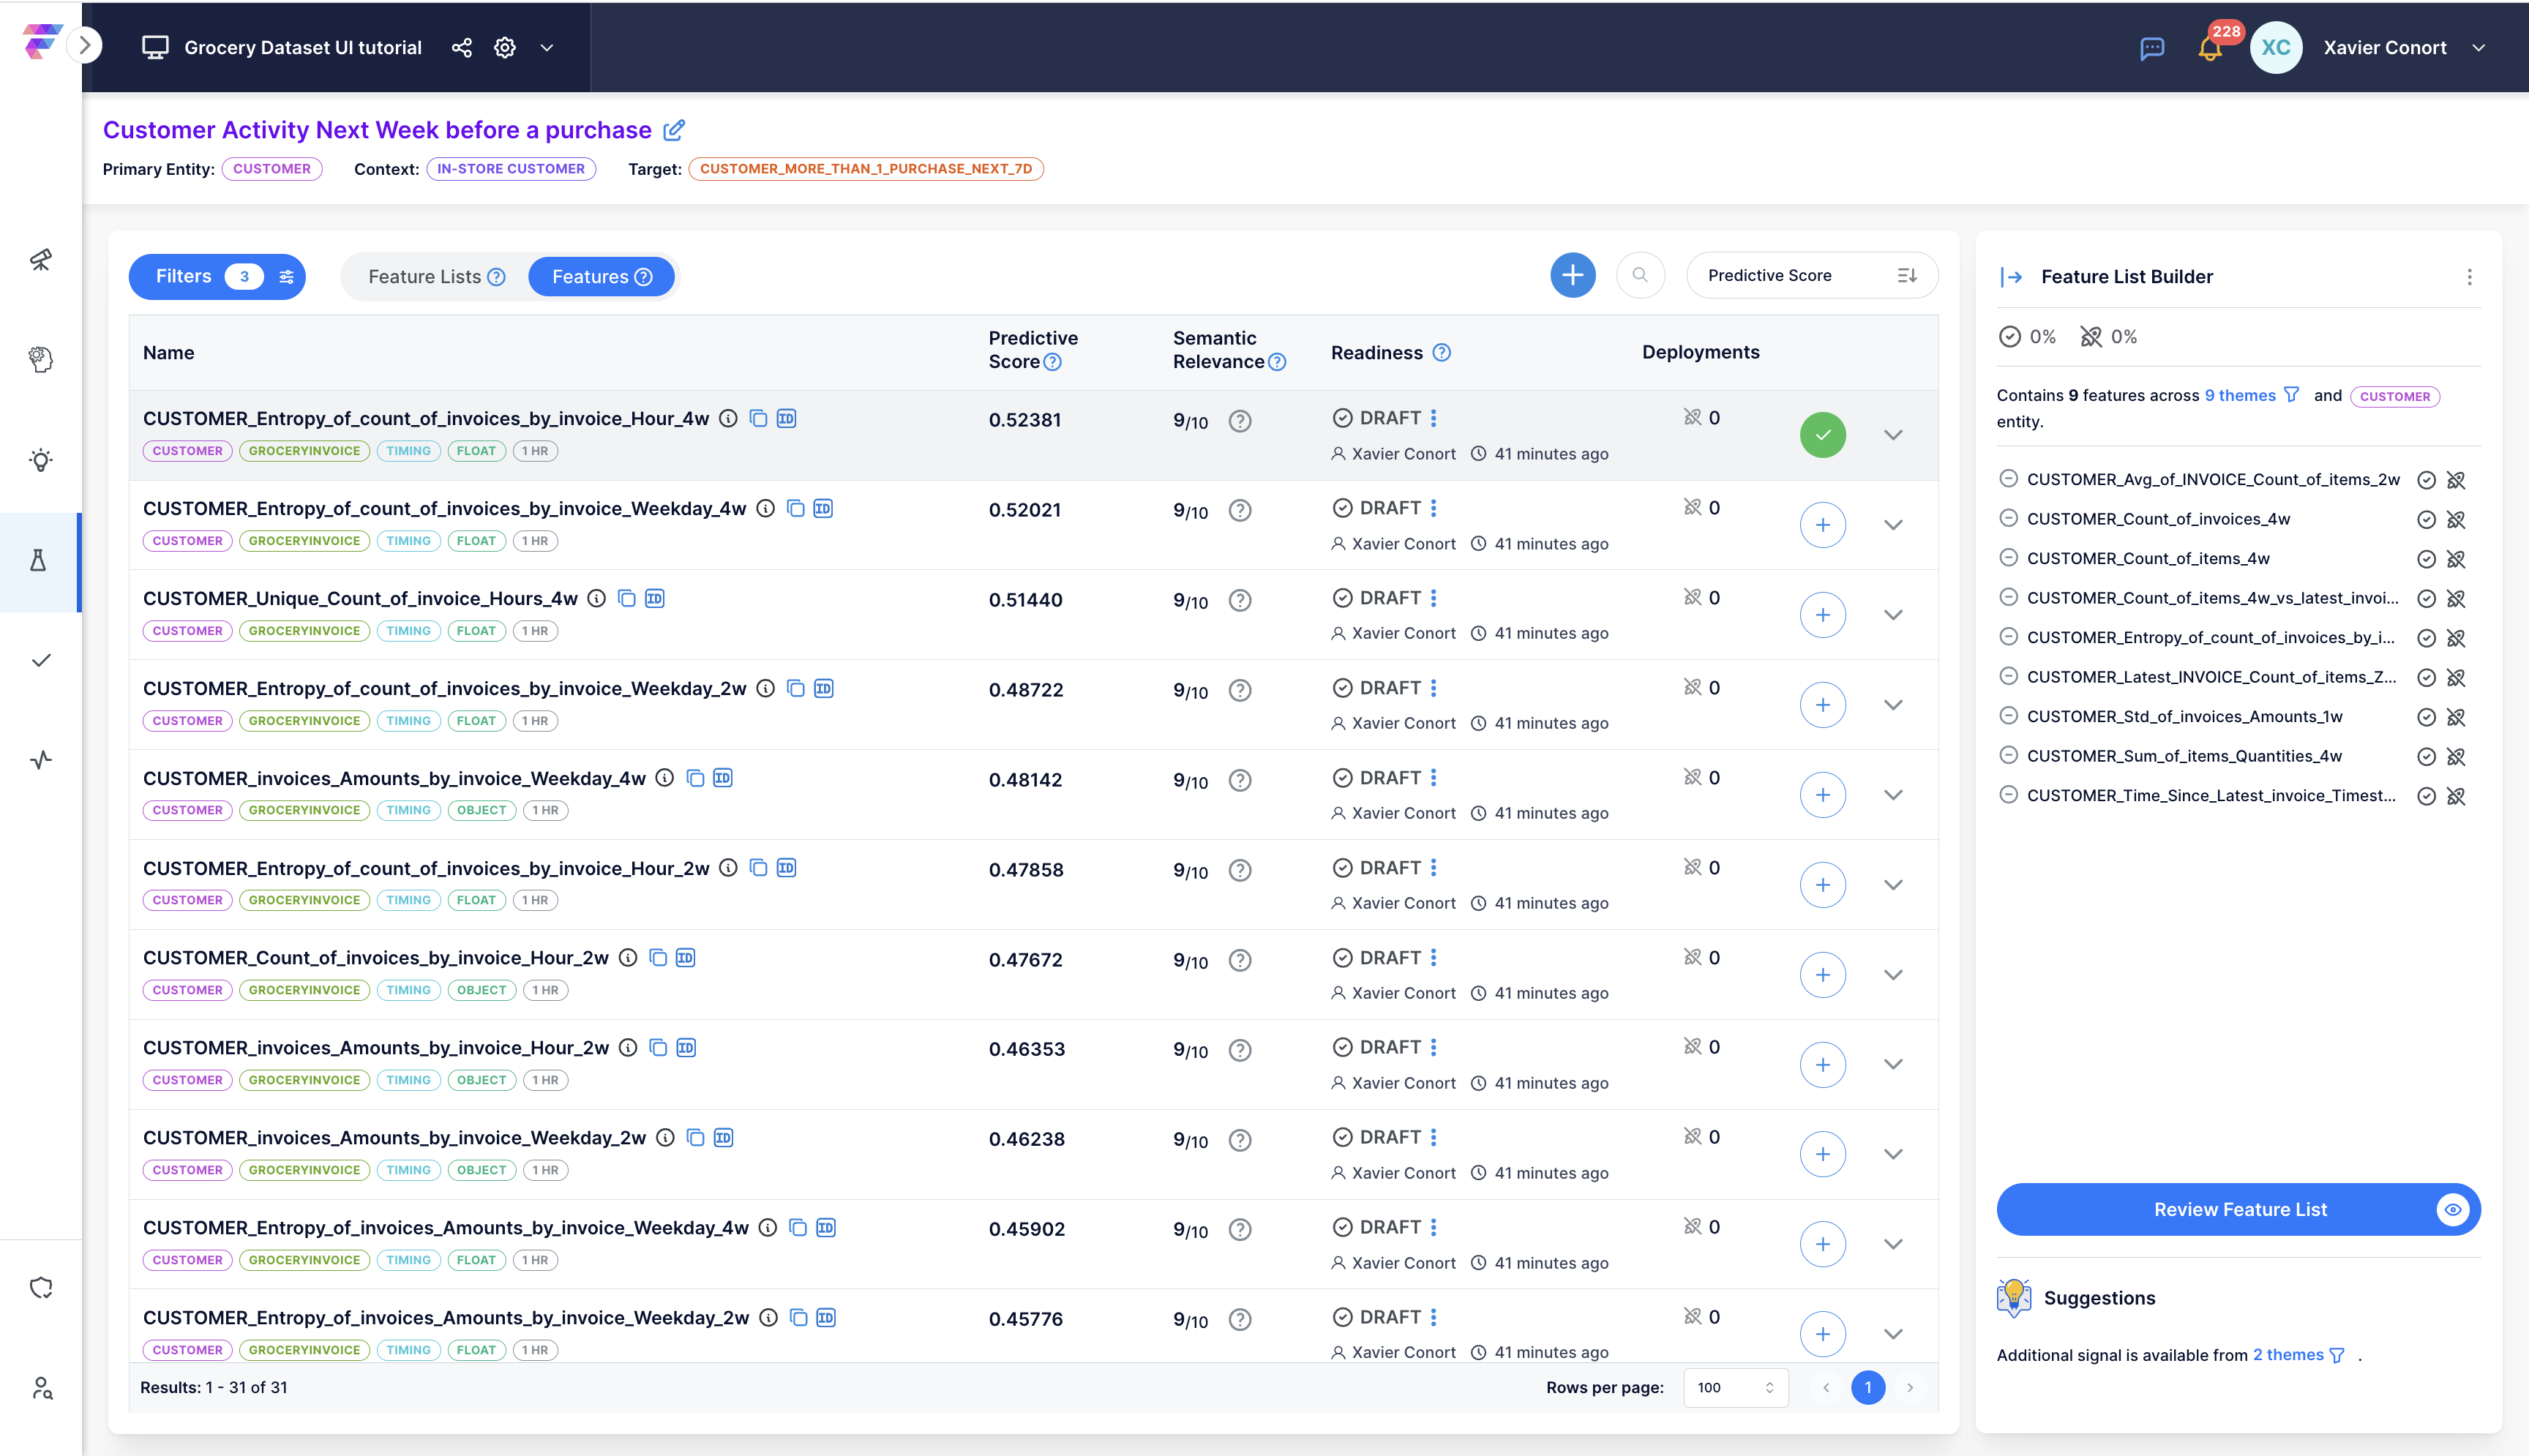Click the IN-STORE CUSTOMER context tag
The height and width of the screenshot is (1456, 2529).
point(511,169)
